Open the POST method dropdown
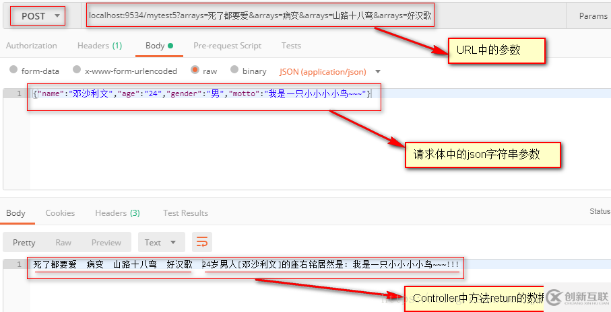 pos(38,16)
